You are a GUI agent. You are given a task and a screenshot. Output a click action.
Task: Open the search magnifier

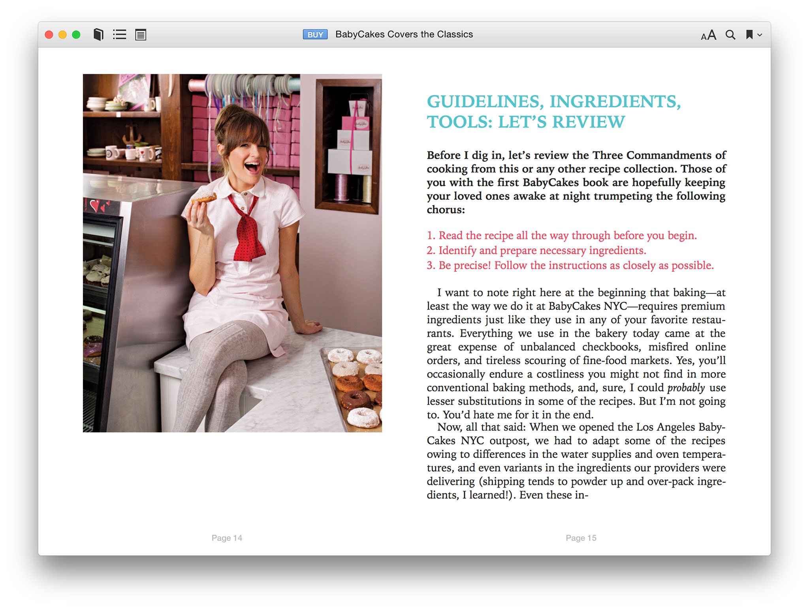tap(730, 35)
